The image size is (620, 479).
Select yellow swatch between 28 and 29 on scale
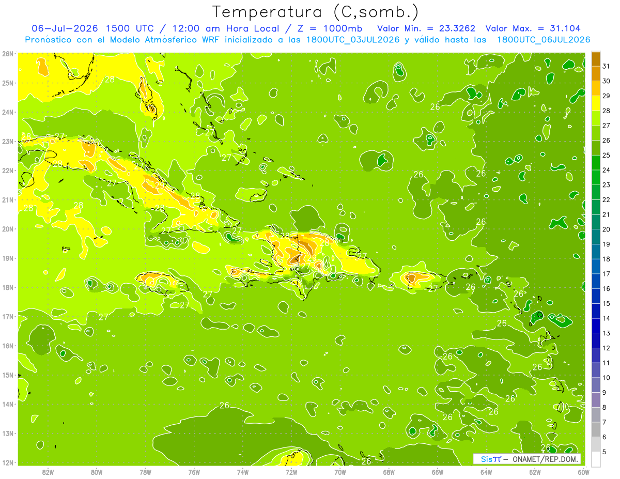(x=596, y=103)
